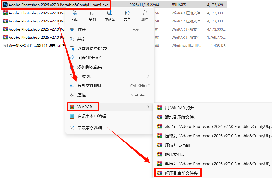Image resolution: width=272 pixels, height=178 pixels.
Task: Click the Delete (删除) trash icon
Action: click(145, 13)
